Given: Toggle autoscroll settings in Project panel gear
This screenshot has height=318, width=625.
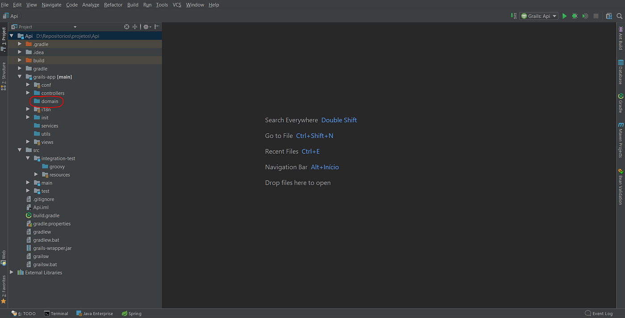Looking at the screenshot, I should (x=146, y=26).
